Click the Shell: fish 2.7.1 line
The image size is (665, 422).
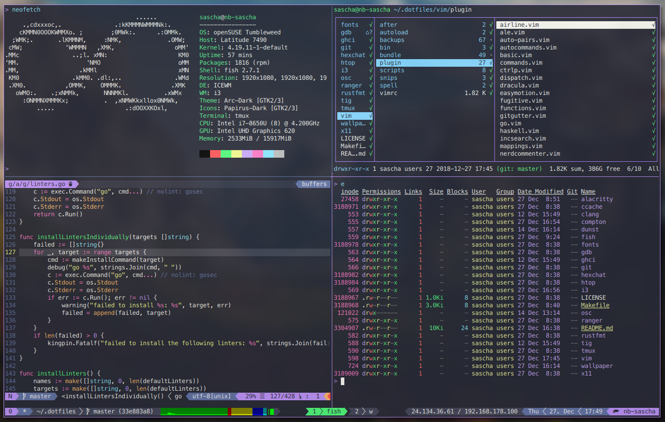pyautogui.click(x=229, y=70)
